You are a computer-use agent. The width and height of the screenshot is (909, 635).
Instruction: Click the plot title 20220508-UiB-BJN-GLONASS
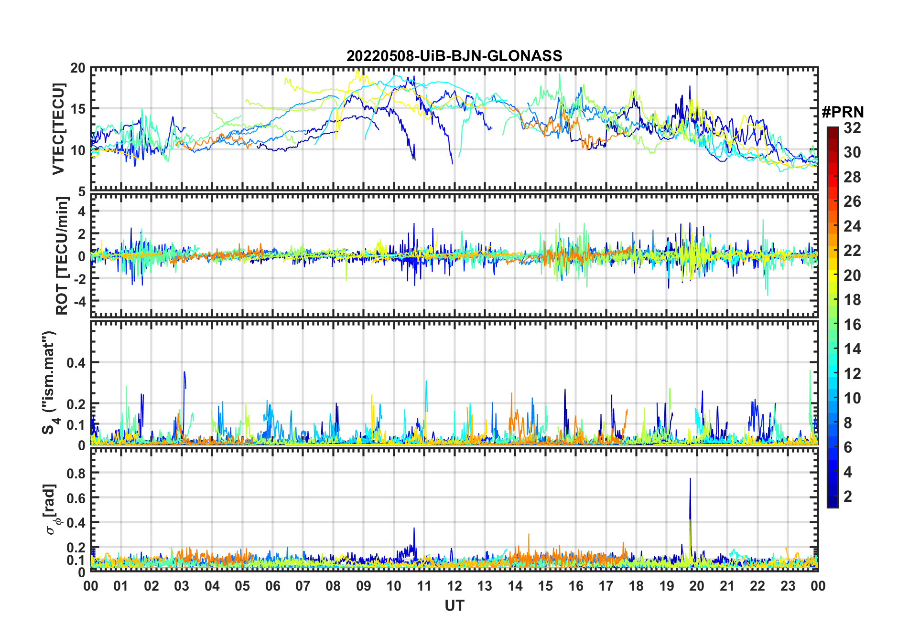[x=454, y=56]
